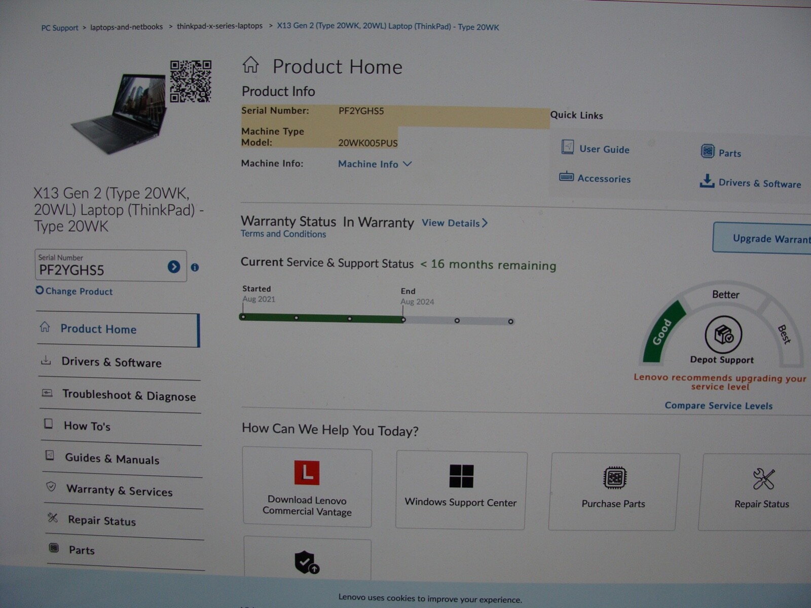
Task: Click the ThinkPad laptop product thumbnail
Action: point(120,113)
